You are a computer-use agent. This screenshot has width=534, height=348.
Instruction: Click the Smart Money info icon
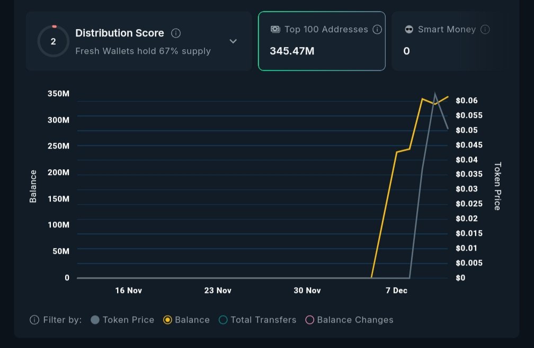pos(485,30)
